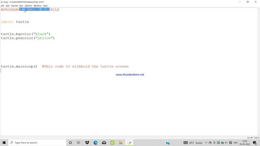260x146 pixels.
Task: Open the notification center icon
Action: click(x=255, y=143)
